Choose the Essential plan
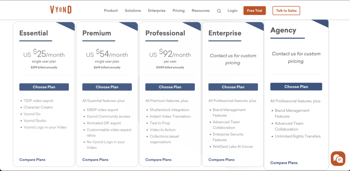The width and height of the screenshot is (350, 171). 44,87
